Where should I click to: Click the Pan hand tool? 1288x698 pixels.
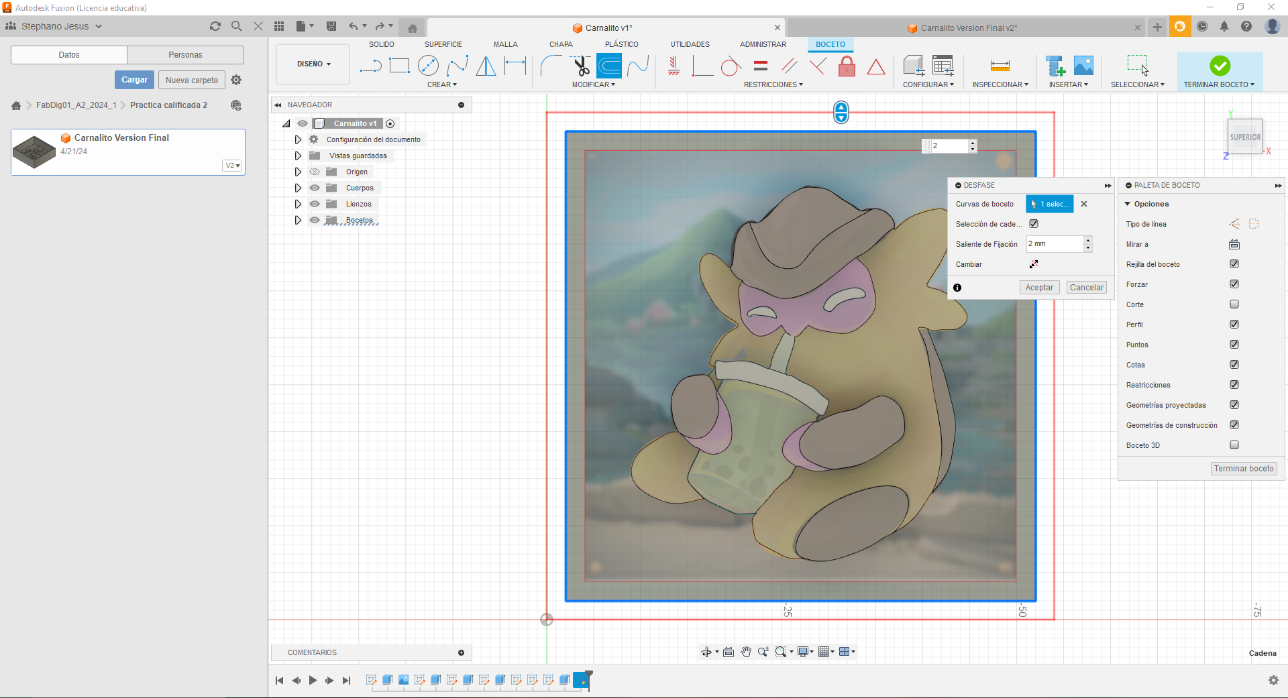(x=746, y=652)
